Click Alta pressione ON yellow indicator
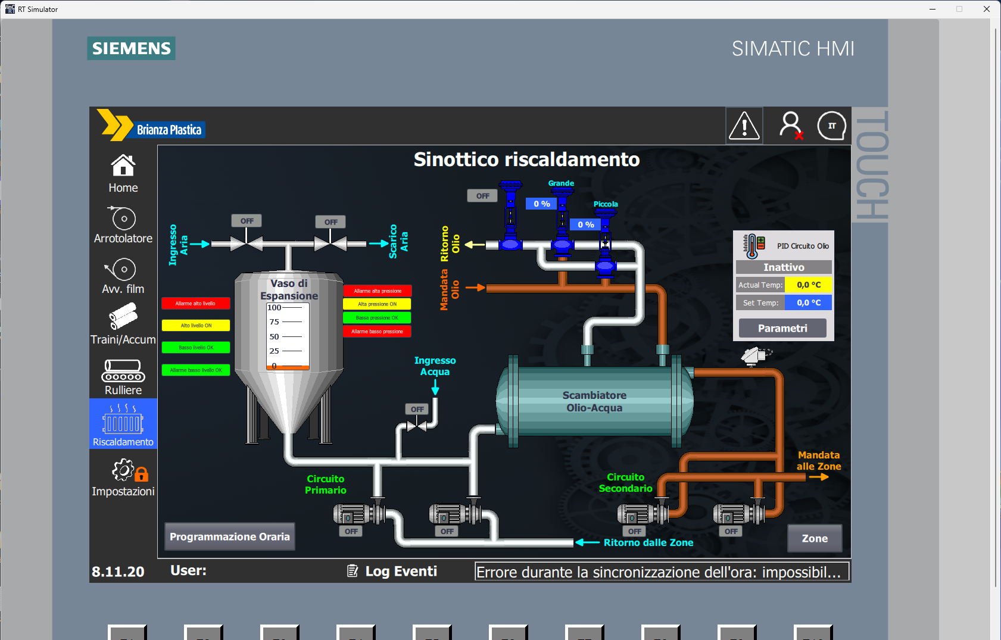Image resolution: width=1001 pixels, height=640 pixels. pos(378,304)
